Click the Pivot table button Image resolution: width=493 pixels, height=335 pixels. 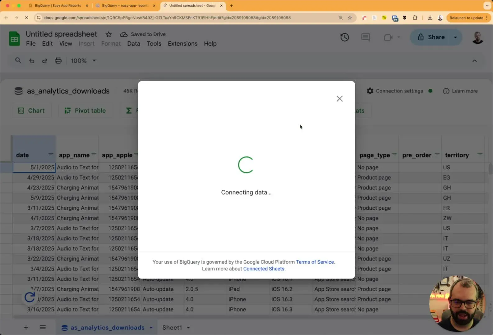pos(85,110)
